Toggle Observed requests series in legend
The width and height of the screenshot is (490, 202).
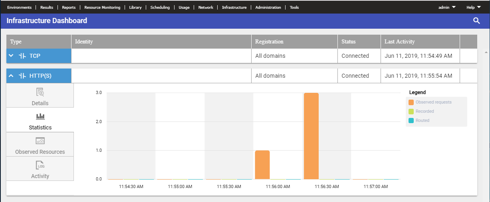(x=411, y=102)
